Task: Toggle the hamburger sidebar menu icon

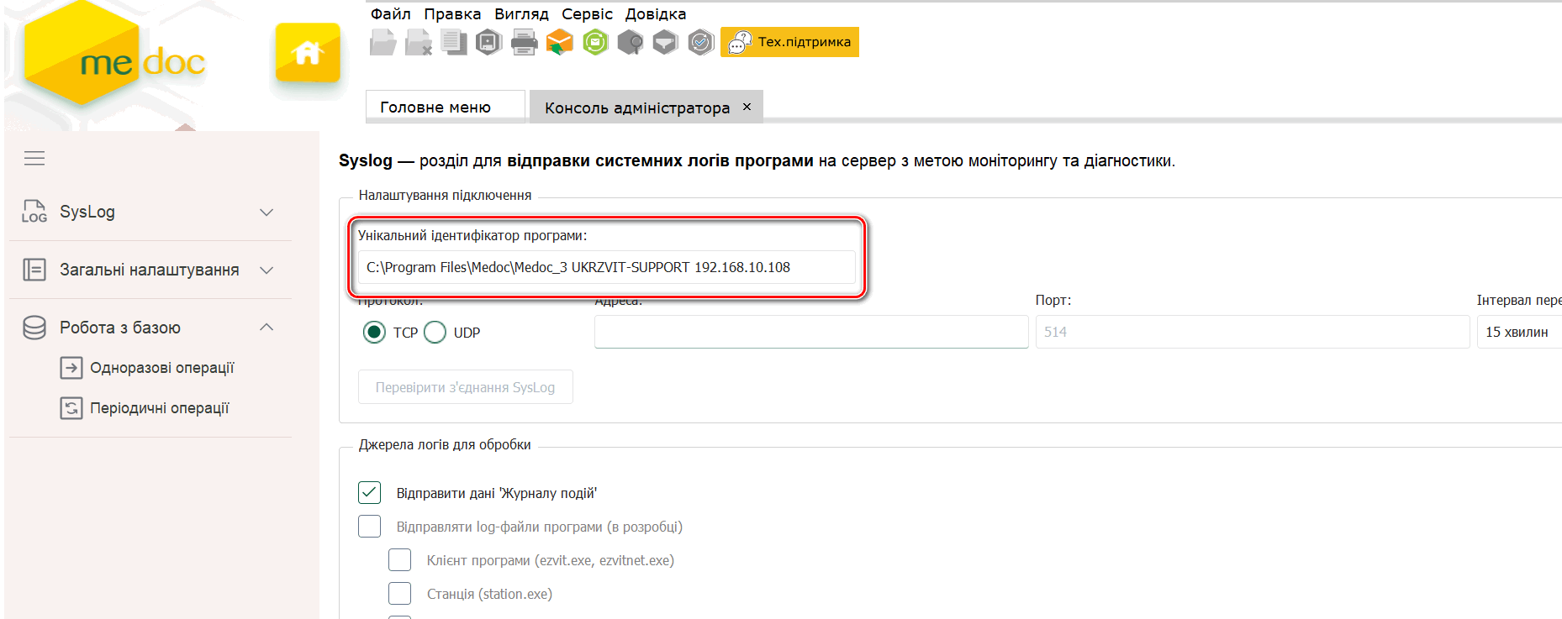Action: [34, 158]
